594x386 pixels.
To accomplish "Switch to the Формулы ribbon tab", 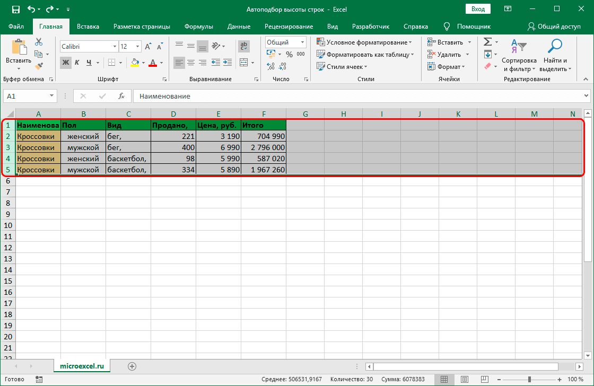I will coord(199,27).
